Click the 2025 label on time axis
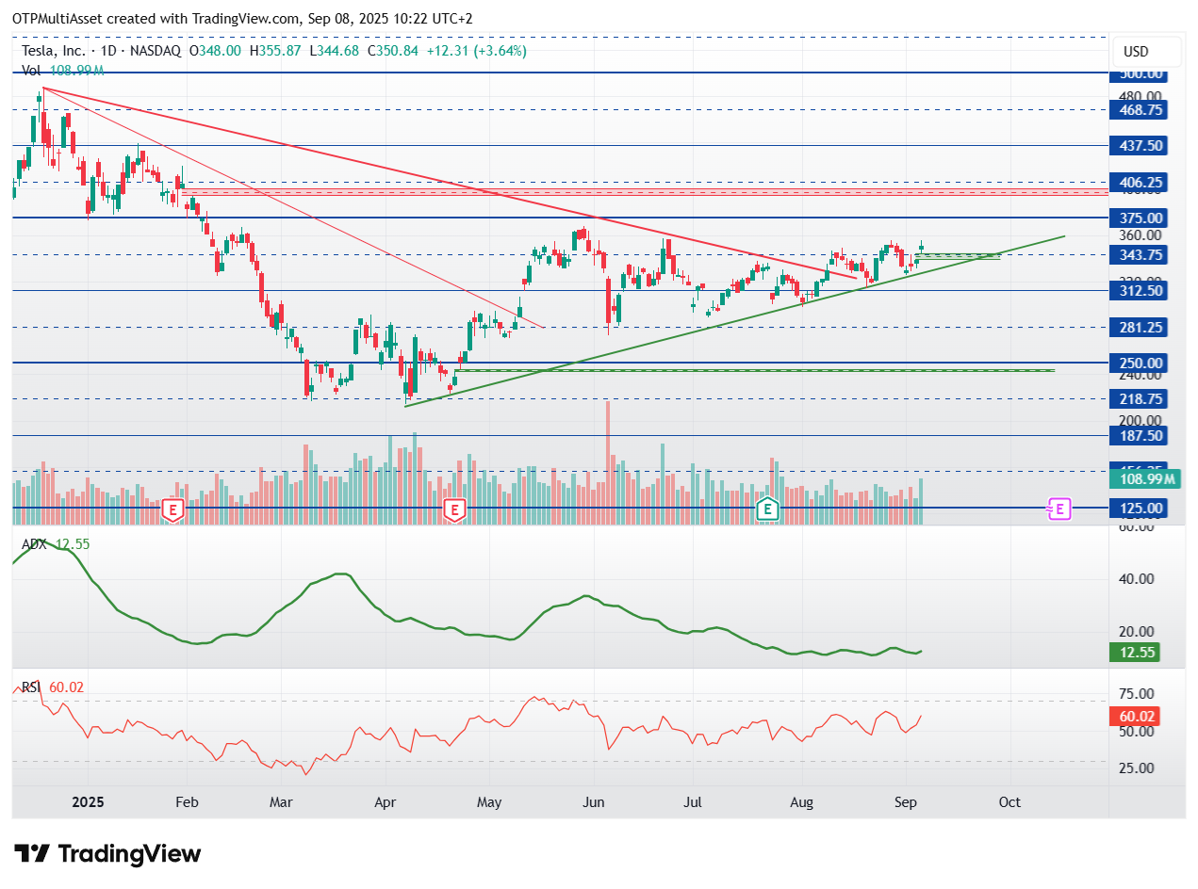Viewport: 1198px width, 889px height. [90, 802]
